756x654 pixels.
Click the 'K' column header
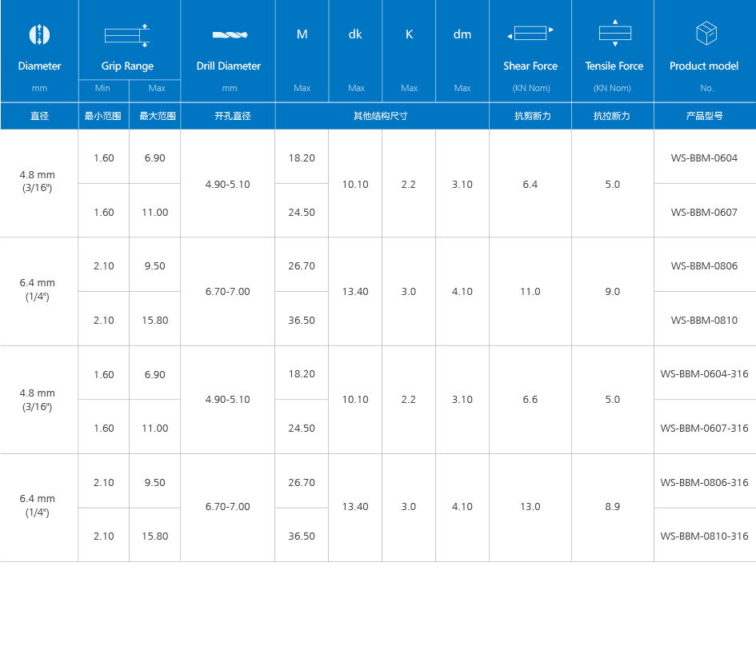pos(409,34)
